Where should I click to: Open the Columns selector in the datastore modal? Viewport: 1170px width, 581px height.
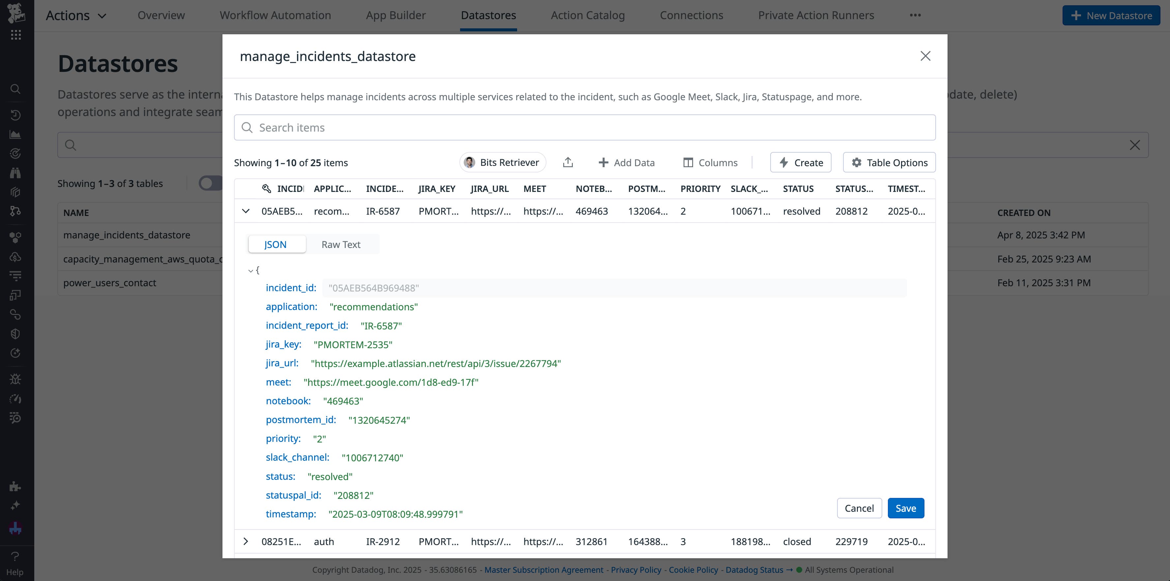click(710, 162)
